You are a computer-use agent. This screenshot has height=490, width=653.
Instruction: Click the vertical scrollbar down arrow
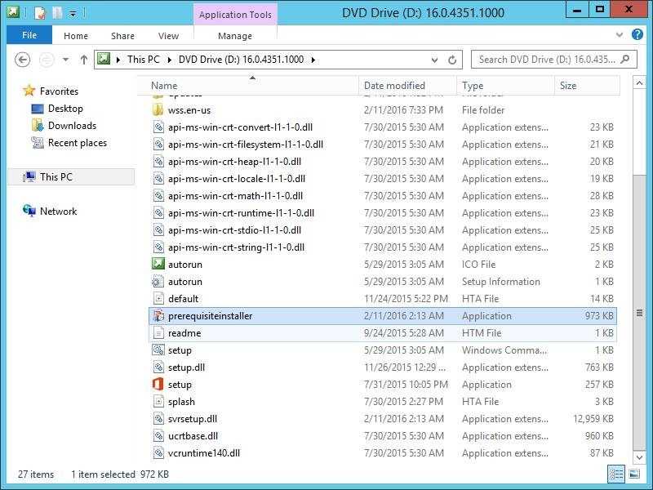pyautogui.click(x=639, y=457)
